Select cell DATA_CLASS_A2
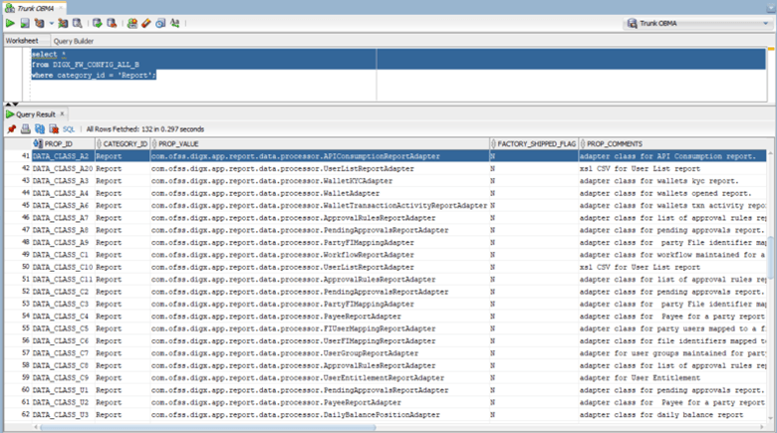 click(x=61, y=156)
